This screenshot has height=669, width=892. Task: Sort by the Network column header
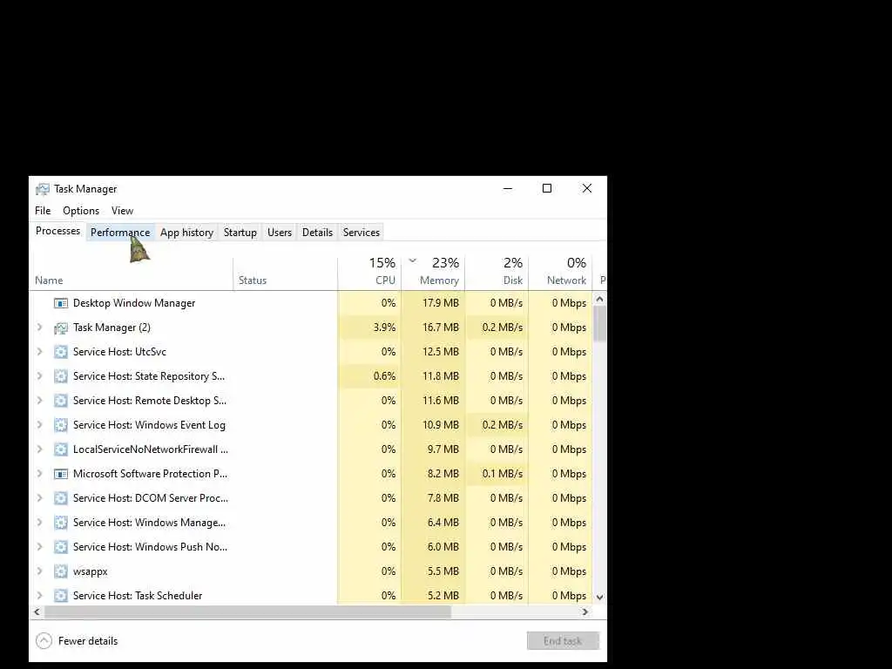(560, 274)
